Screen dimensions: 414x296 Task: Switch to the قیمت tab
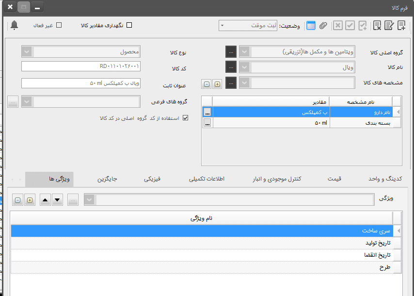(x=334, y=179)
